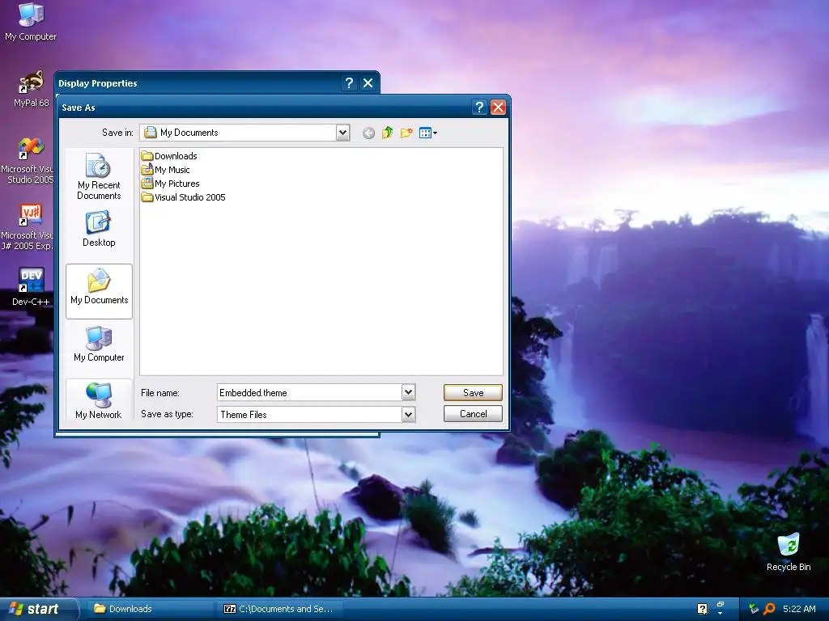Select My Documents in places bar
Screen dimensions: 829x621
coord(99,291)
